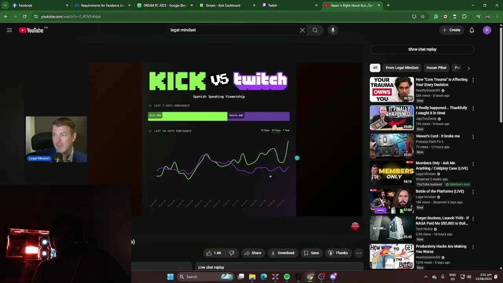Open the YouTube guide hamburger menu

click(x=9, y=30)
